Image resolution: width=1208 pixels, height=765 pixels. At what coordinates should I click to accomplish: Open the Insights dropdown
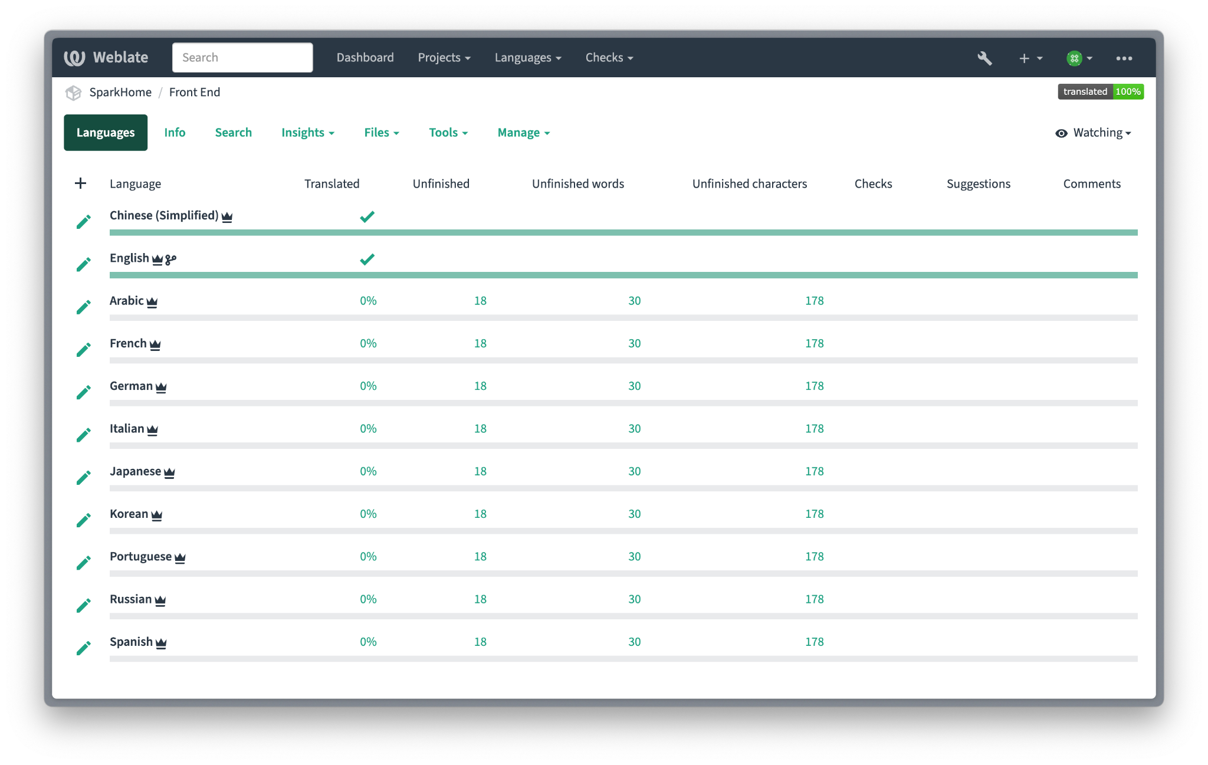coord(307,133)
